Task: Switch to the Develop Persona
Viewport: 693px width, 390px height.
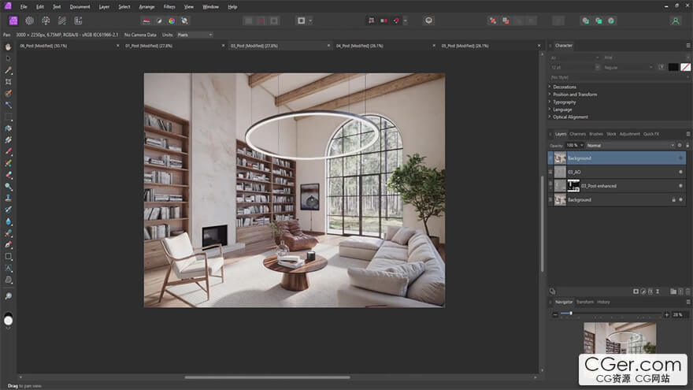Action: 45,20
